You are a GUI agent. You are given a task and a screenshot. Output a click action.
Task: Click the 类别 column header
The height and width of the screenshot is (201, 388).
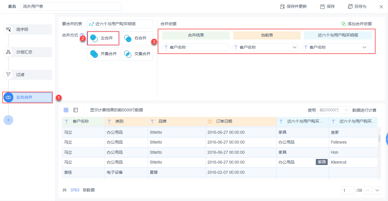(126, 122)
